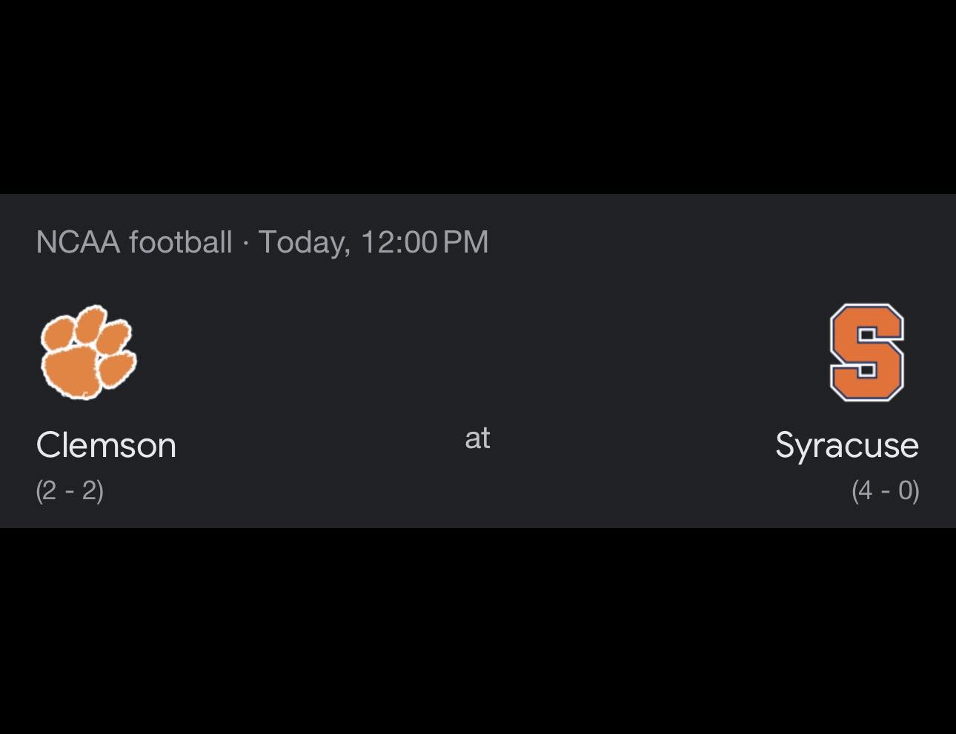956x734 pixels.
Task: Click the dot separator after NCAA football
Action: click(x=245, y=242)
